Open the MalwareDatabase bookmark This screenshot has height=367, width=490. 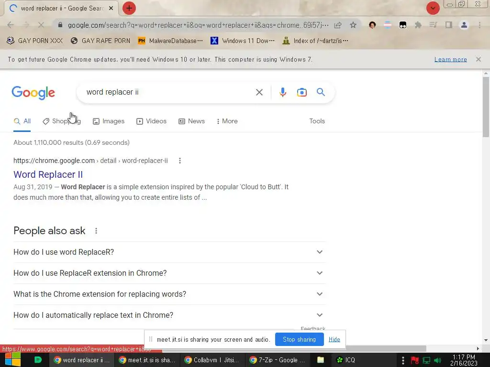(170, 41)
